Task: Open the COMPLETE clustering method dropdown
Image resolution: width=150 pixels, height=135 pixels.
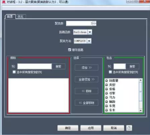Action: click(x=89, y=41)
